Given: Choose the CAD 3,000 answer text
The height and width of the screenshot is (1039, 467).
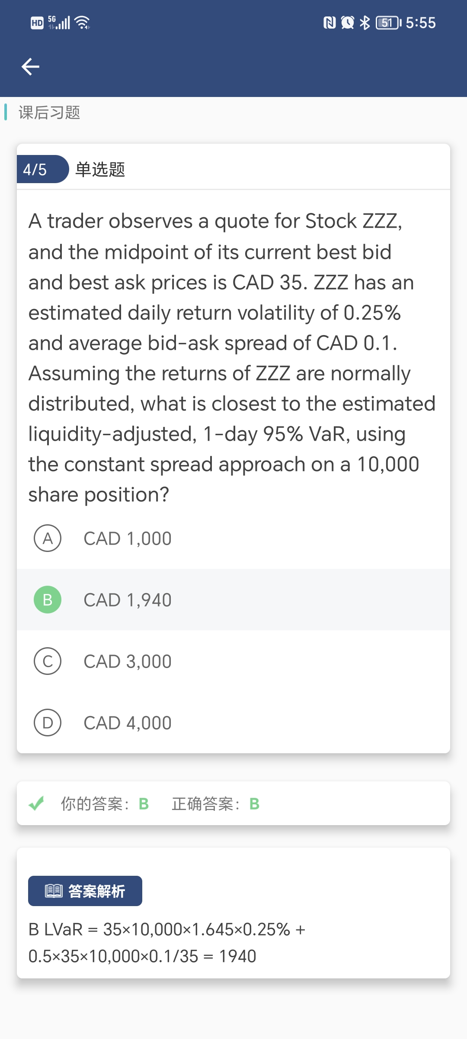Looking at the screenshot, I should click(128, 662).
